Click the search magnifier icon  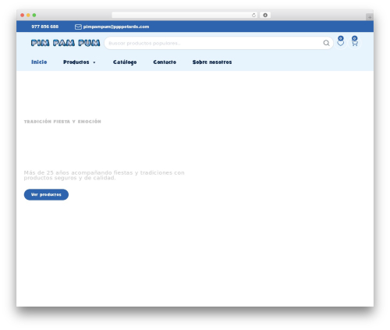pos(326,43)
